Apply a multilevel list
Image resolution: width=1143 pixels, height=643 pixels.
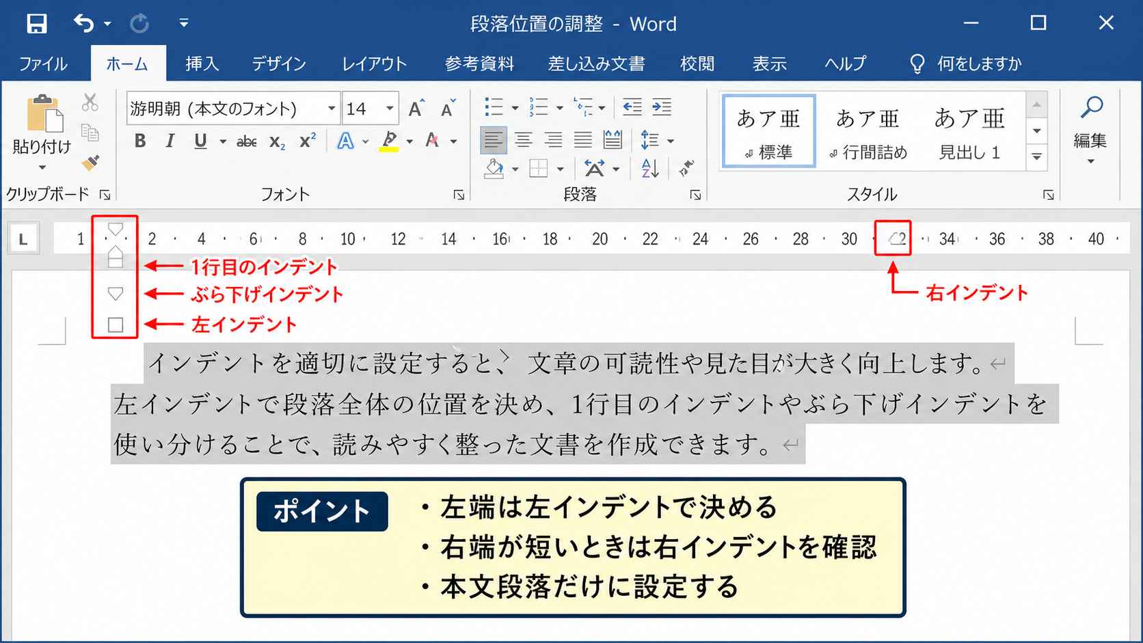(583, 107)
